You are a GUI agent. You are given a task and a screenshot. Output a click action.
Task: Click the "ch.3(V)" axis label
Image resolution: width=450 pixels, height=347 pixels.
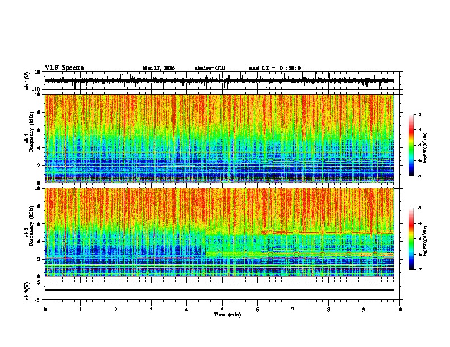[27, 291]
